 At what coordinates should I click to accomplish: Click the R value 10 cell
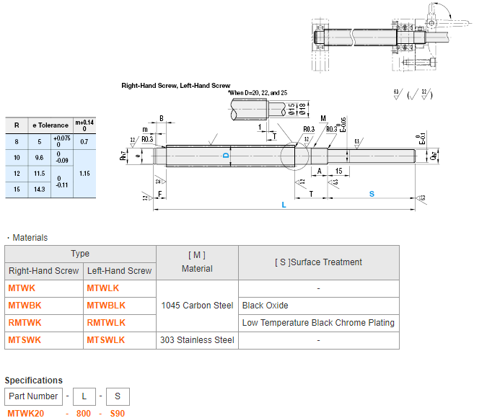coord(17,158)
